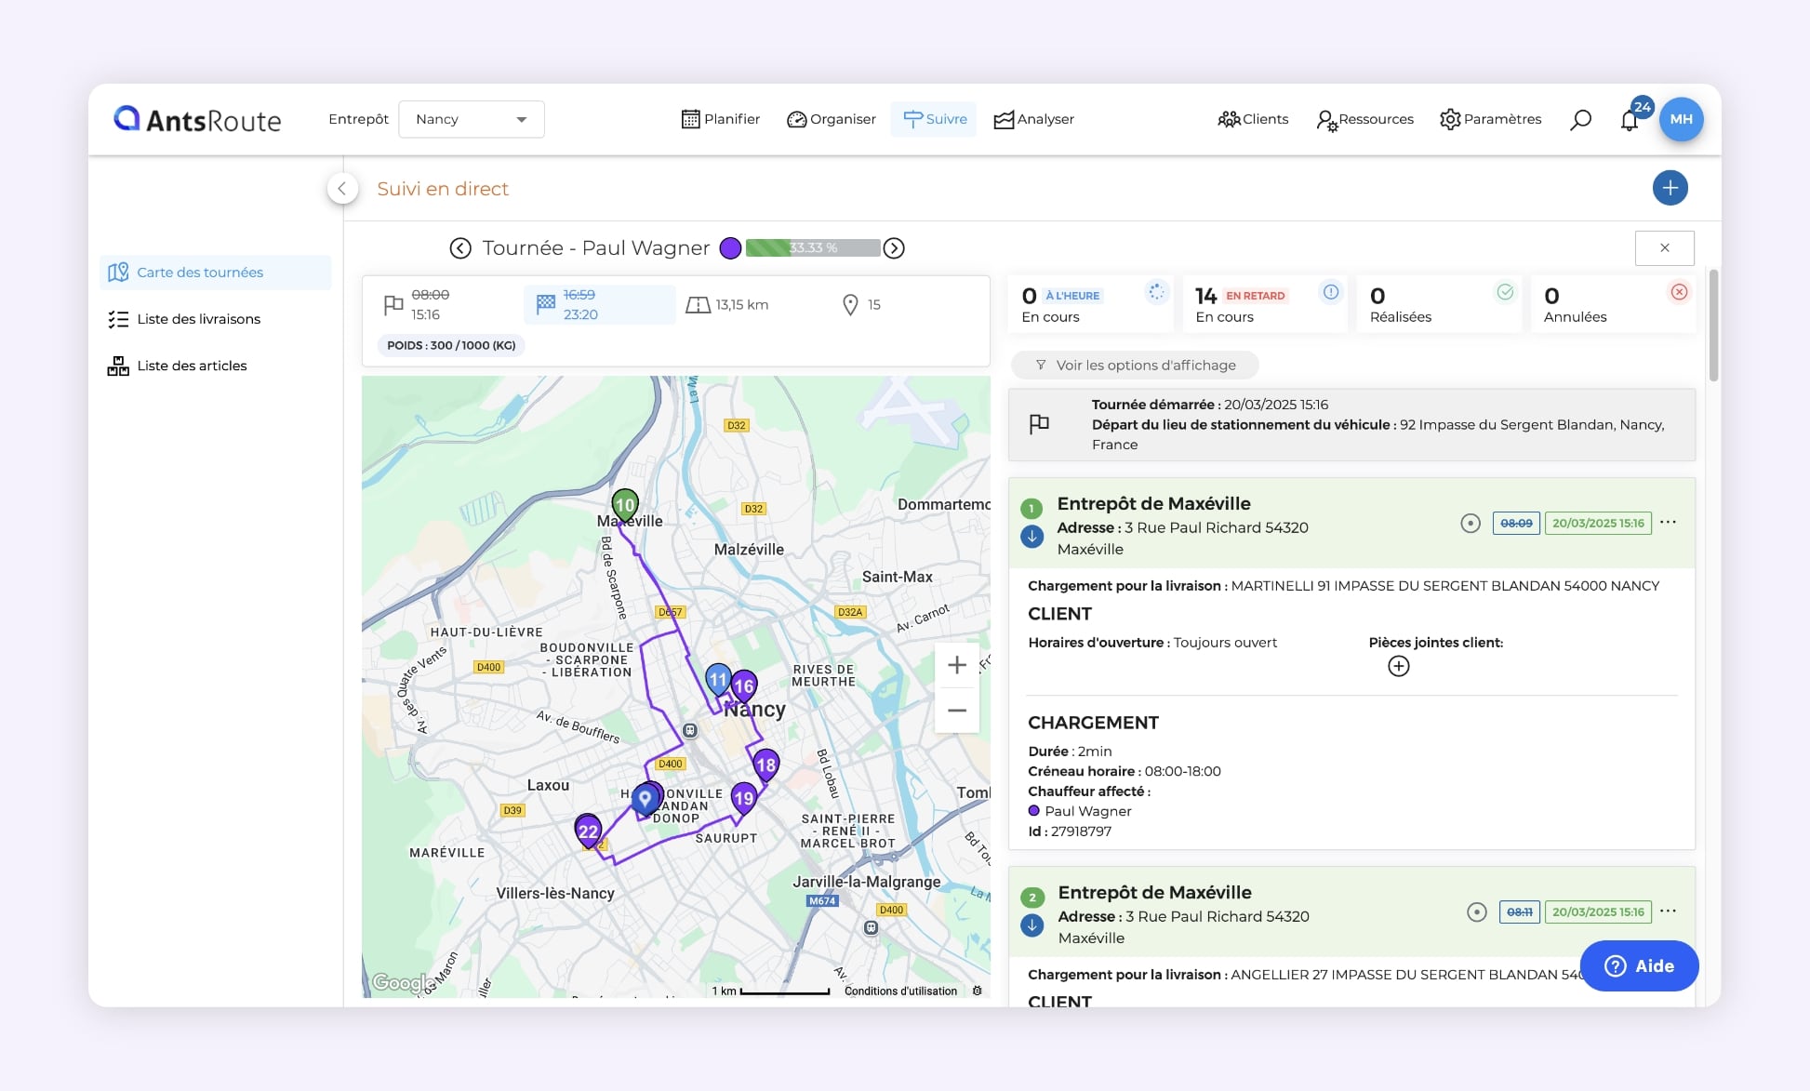Go to previous tournée arrow
The width and height of the screenshot is (1810, 1091).
[460, 248]
